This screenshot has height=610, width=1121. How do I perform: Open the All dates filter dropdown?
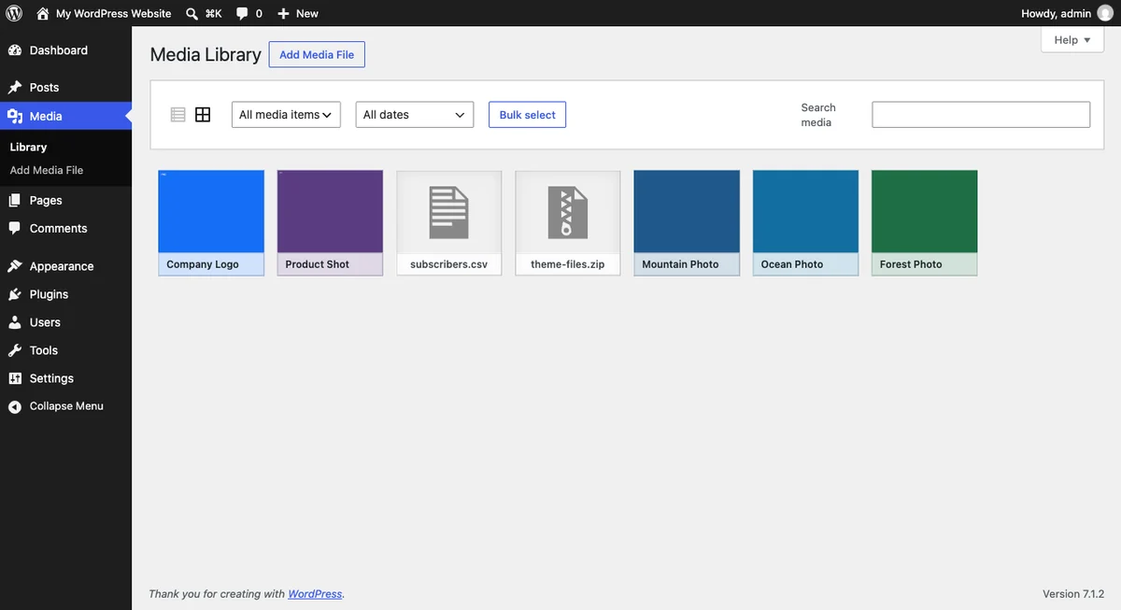coord(415,115)
